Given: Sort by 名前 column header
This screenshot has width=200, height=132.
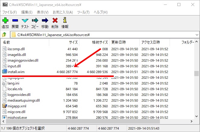Looking at the screenshot, I should click(25, 42).
